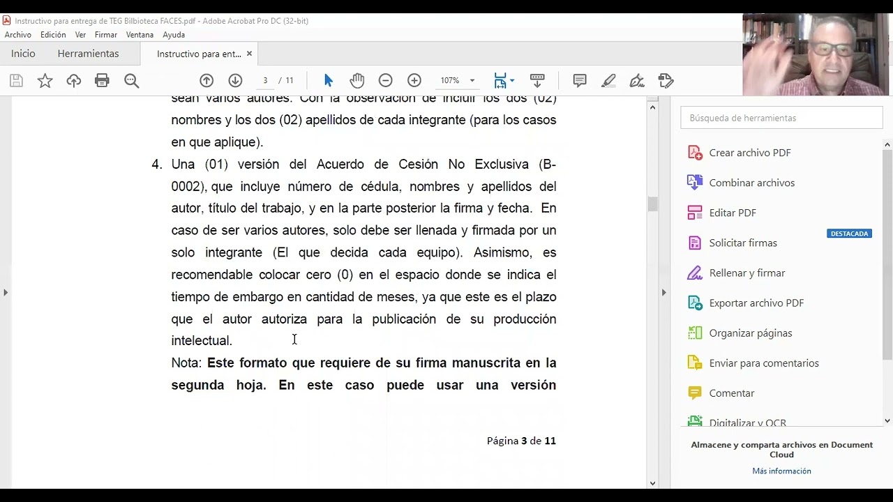The height and width of the screenshot is (502, 893).
Task: Close the Instructivo document tab
Action: [249, 54]
